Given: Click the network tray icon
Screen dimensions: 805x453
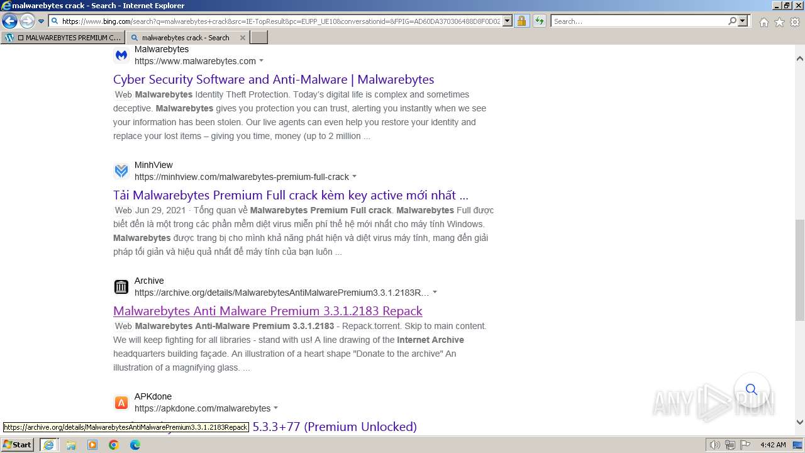Looking at the screenshot, I should (730, 445).
